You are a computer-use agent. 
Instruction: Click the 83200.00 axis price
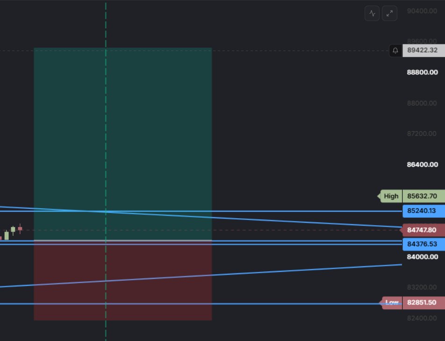pos(422,287)
